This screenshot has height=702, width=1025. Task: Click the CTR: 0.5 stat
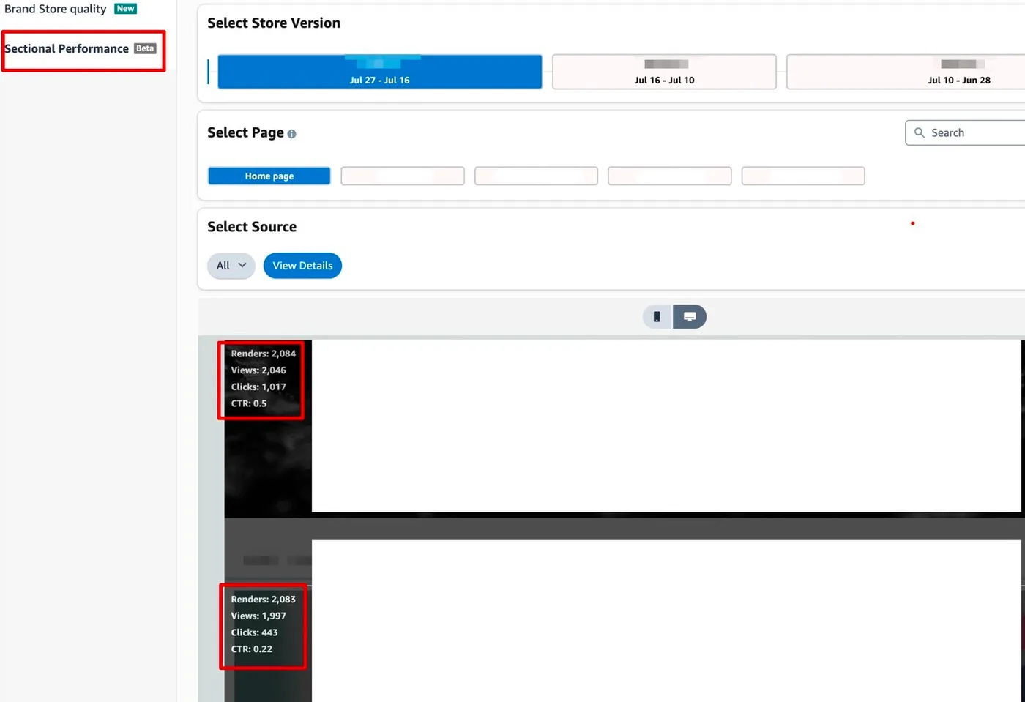(249, 403)
